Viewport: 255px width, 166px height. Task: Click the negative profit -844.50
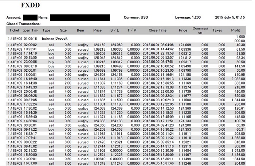[x=239, y=159]
